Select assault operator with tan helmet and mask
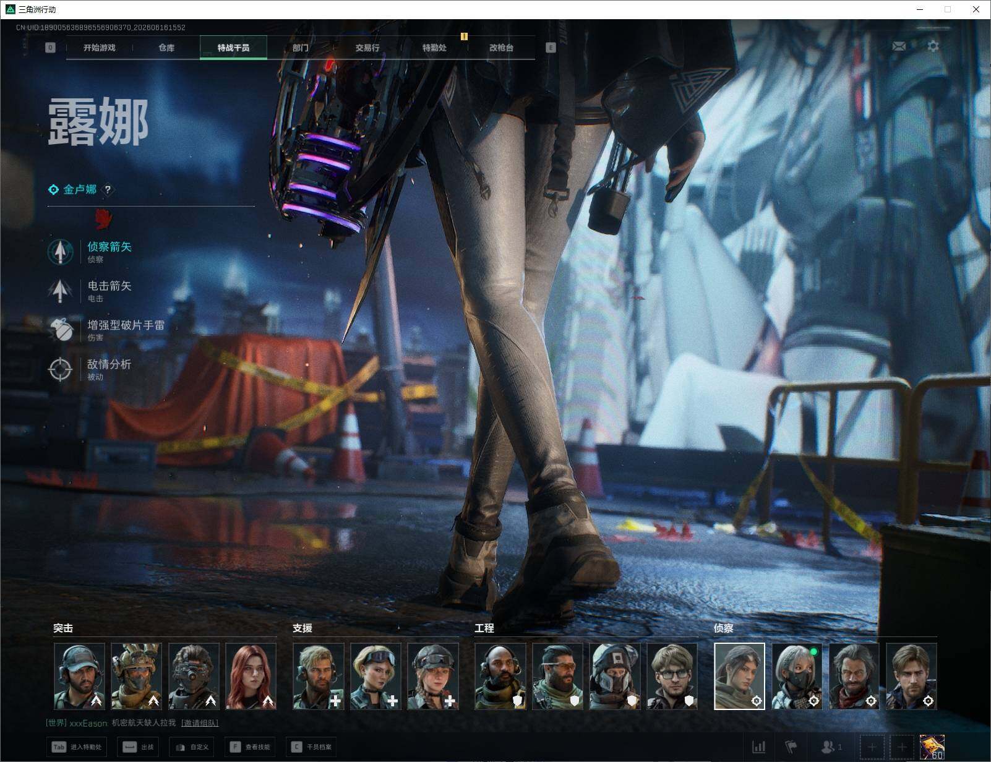The height and width of the screenshot is (762, 991). (136, 676)
